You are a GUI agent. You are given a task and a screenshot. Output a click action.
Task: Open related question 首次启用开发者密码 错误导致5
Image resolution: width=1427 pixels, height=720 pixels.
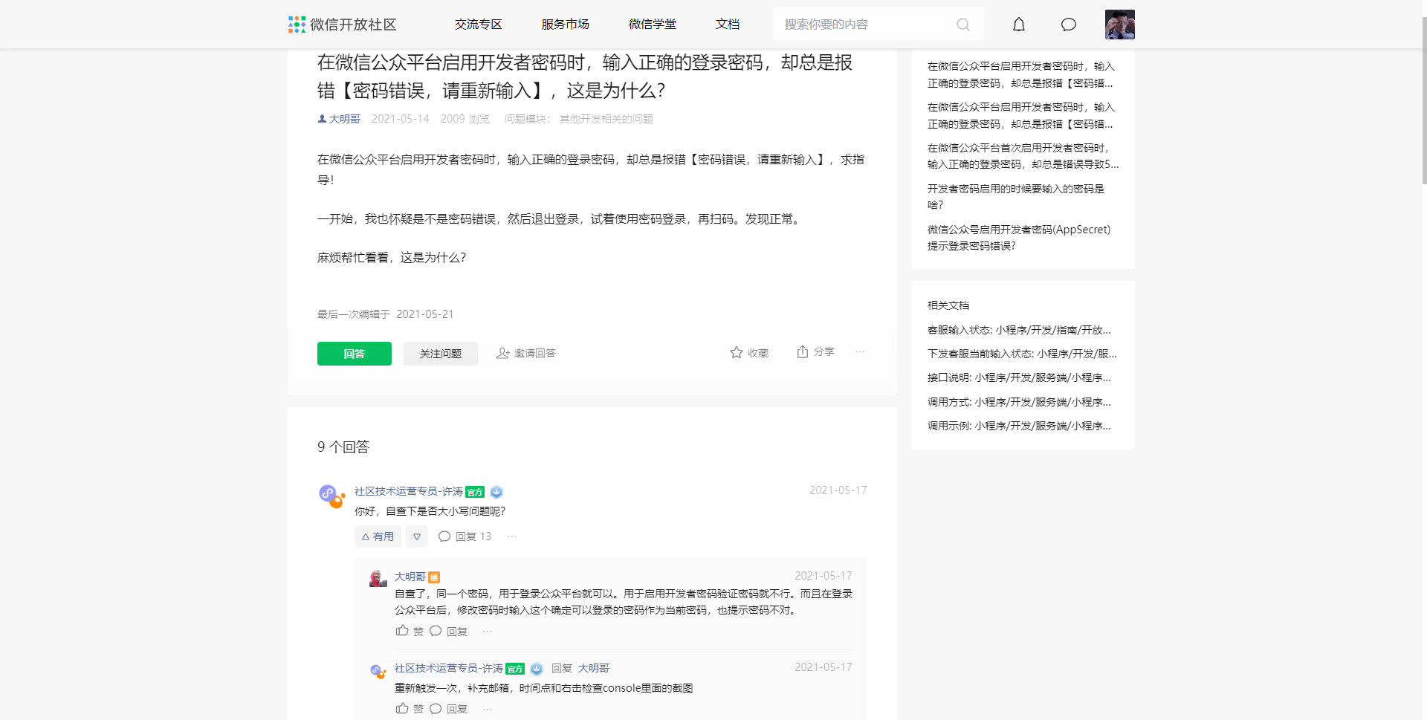(1023, 156)
